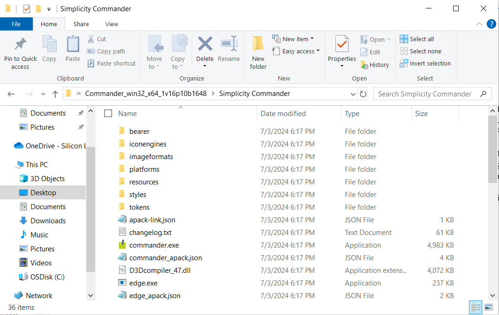
Task: Click the Cut scissors icon
Action: 91,39
